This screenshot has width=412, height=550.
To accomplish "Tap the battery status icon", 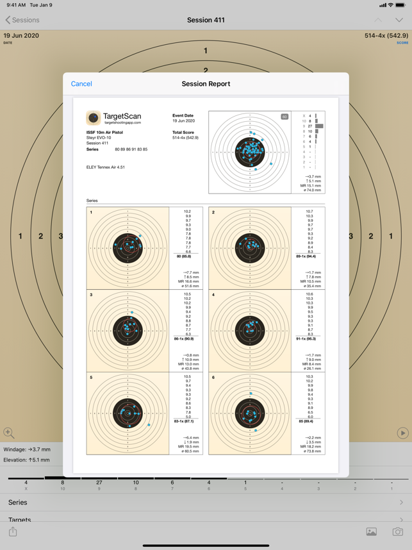I will (x=400, y=5).
